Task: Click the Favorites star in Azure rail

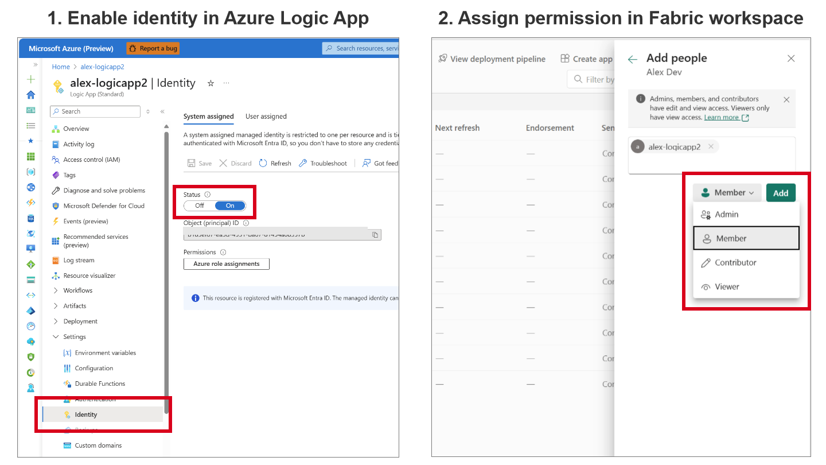Action: 31,141
